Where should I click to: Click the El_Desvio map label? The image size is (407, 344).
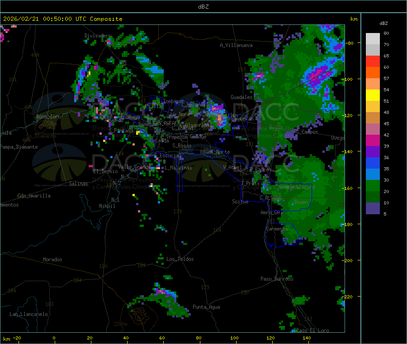coord(105,171)
